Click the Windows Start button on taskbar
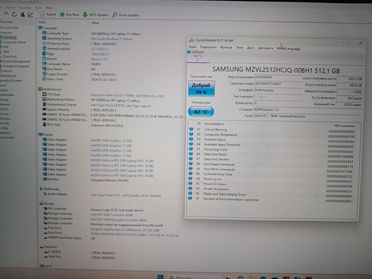 point(160,277)
